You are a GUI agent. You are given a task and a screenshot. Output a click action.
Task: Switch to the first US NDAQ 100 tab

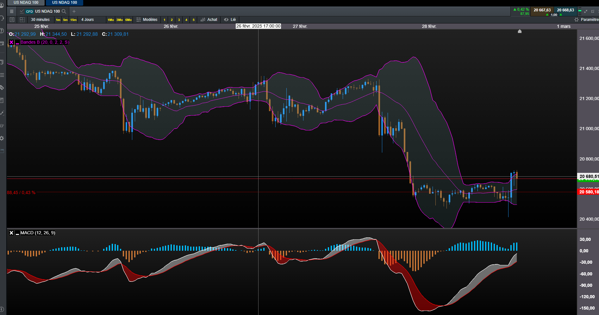[26, 3]
